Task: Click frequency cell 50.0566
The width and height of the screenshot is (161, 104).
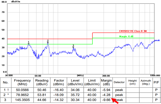Action: tap(22, 90)
